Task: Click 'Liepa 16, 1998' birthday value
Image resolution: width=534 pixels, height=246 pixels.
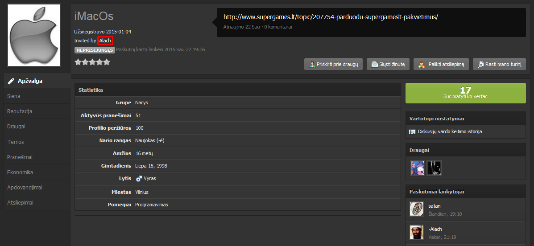Action: coord(151,166)
